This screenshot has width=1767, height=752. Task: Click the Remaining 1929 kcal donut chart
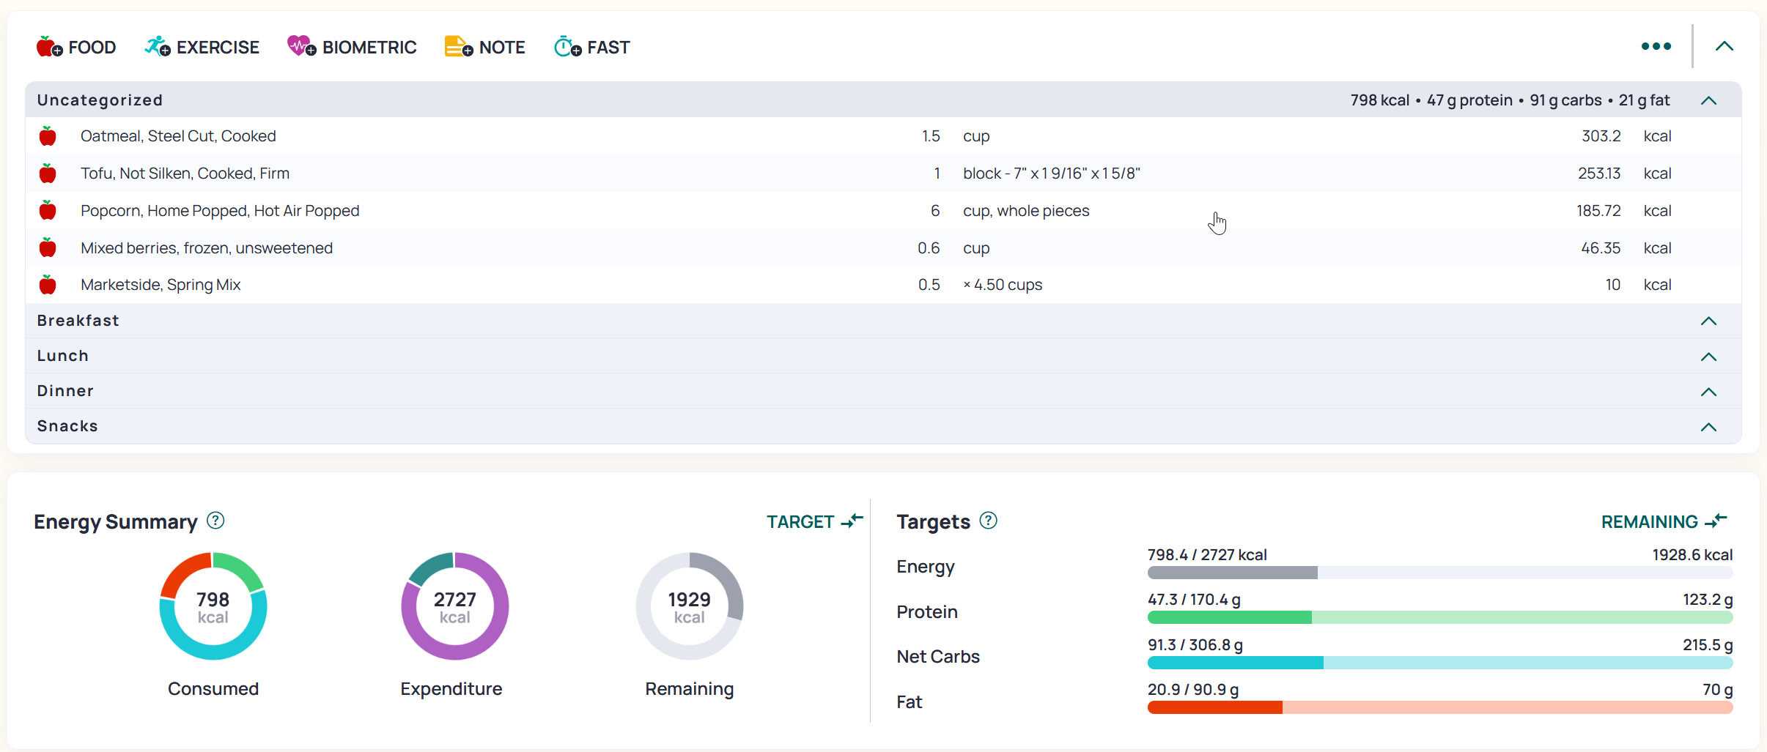click(690, 606)
